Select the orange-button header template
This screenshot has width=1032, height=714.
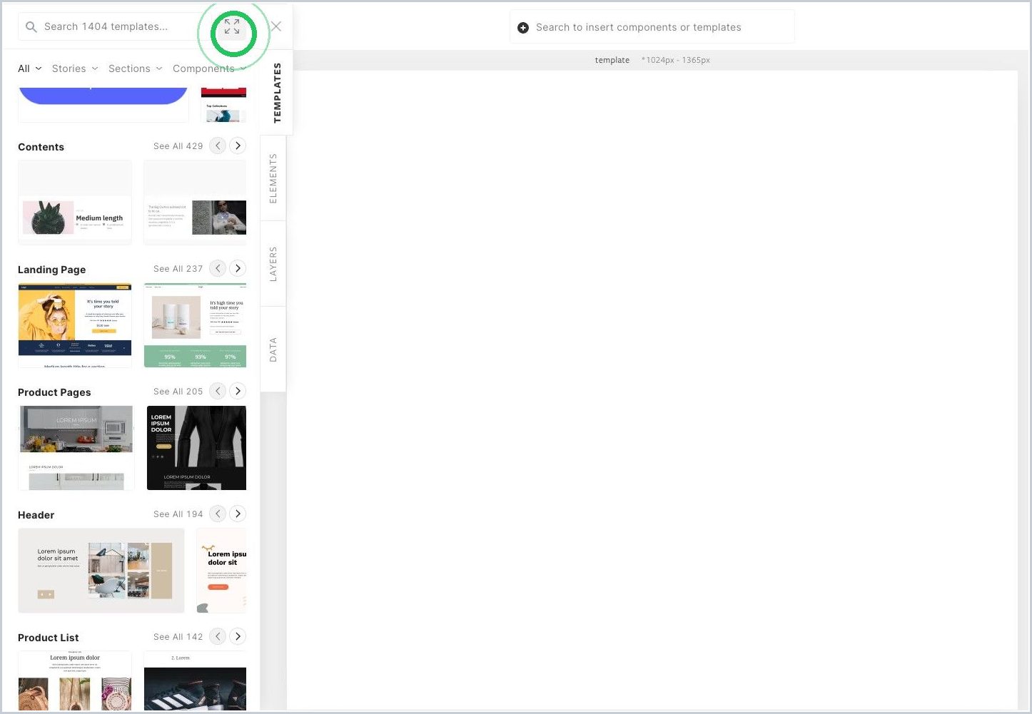coord(221,571)
